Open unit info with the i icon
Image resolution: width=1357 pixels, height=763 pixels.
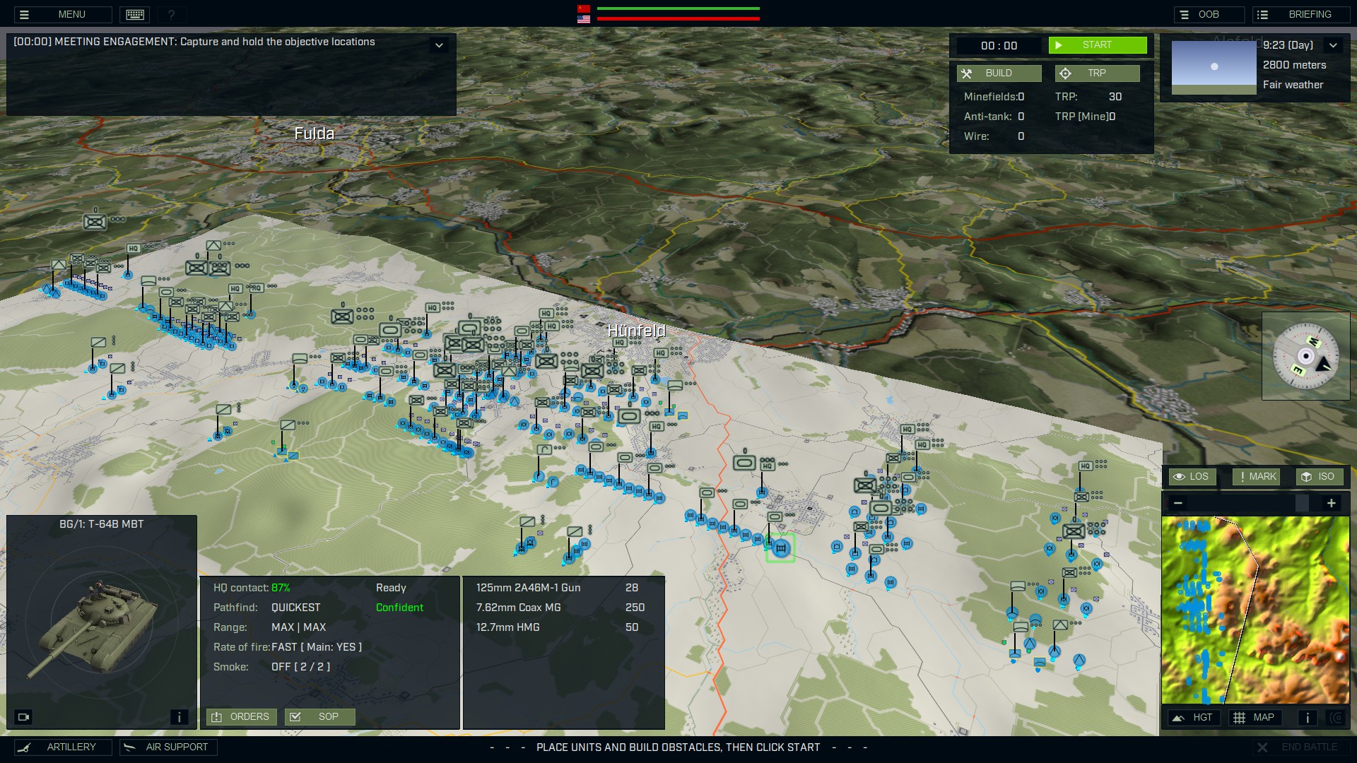pos(180,716)
